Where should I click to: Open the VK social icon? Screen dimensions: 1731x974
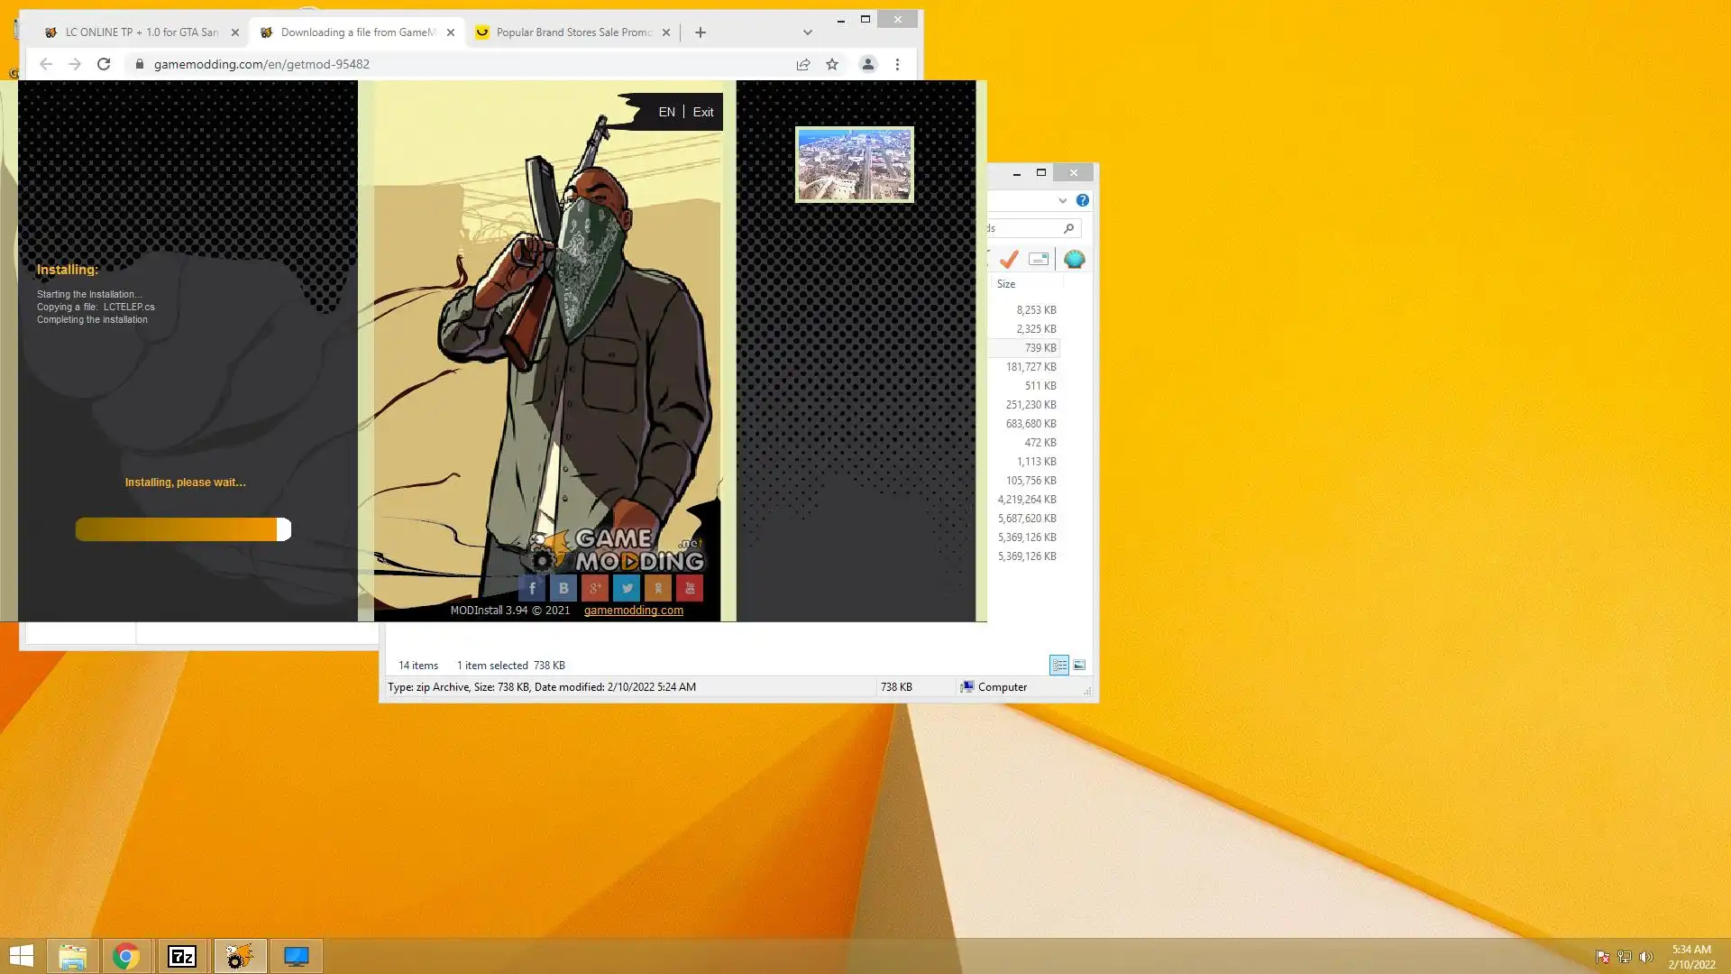(563, 589)
